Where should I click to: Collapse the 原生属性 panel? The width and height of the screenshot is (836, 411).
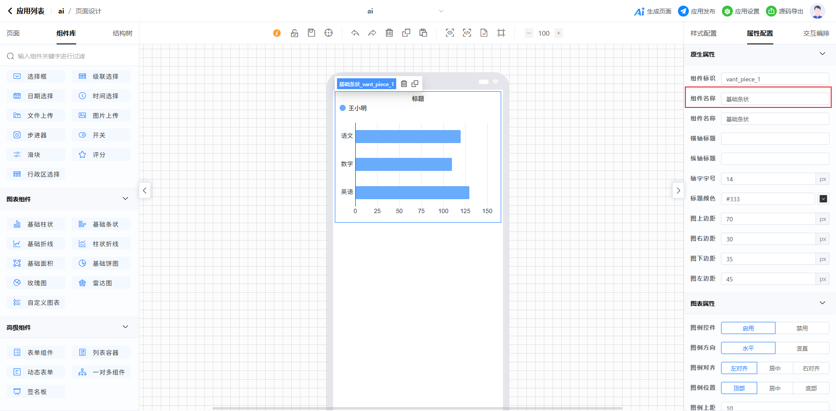click(822, 54)
